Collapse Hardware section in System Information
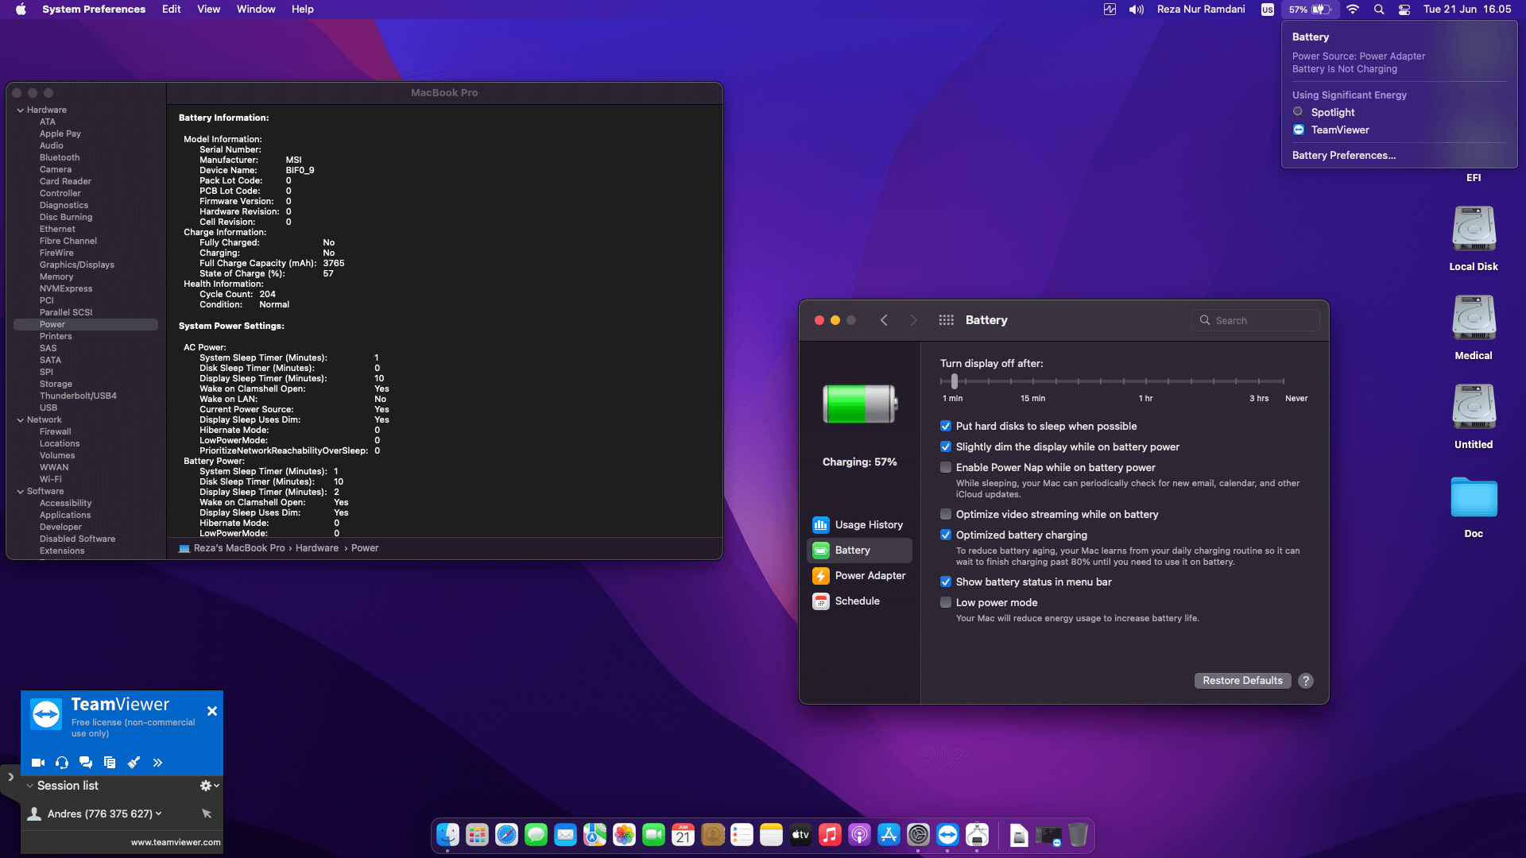The width and height of the screenshot is (1526, 858). (20, 110)
